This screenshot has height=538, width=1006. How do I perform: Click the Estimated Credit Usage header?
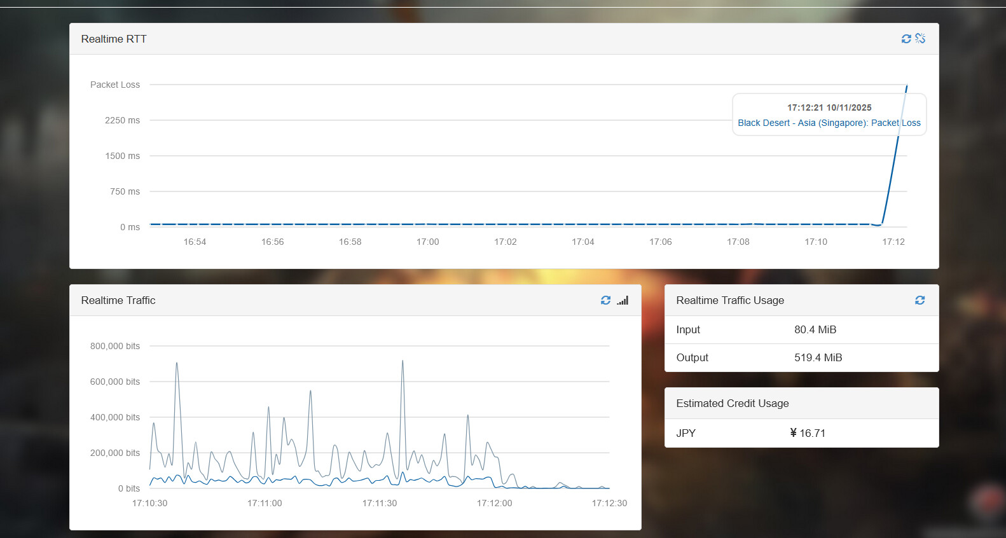tap(733, 403)
